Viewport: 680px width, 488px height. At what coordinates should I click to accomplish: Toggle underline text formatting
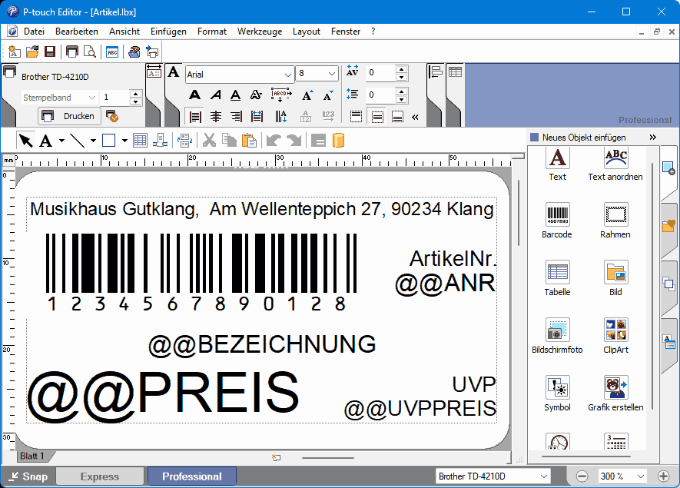click(x=235, y=95)
